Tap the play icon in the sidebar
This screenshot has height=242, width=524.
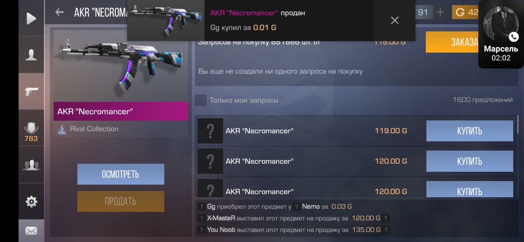(x=31, y=18)
